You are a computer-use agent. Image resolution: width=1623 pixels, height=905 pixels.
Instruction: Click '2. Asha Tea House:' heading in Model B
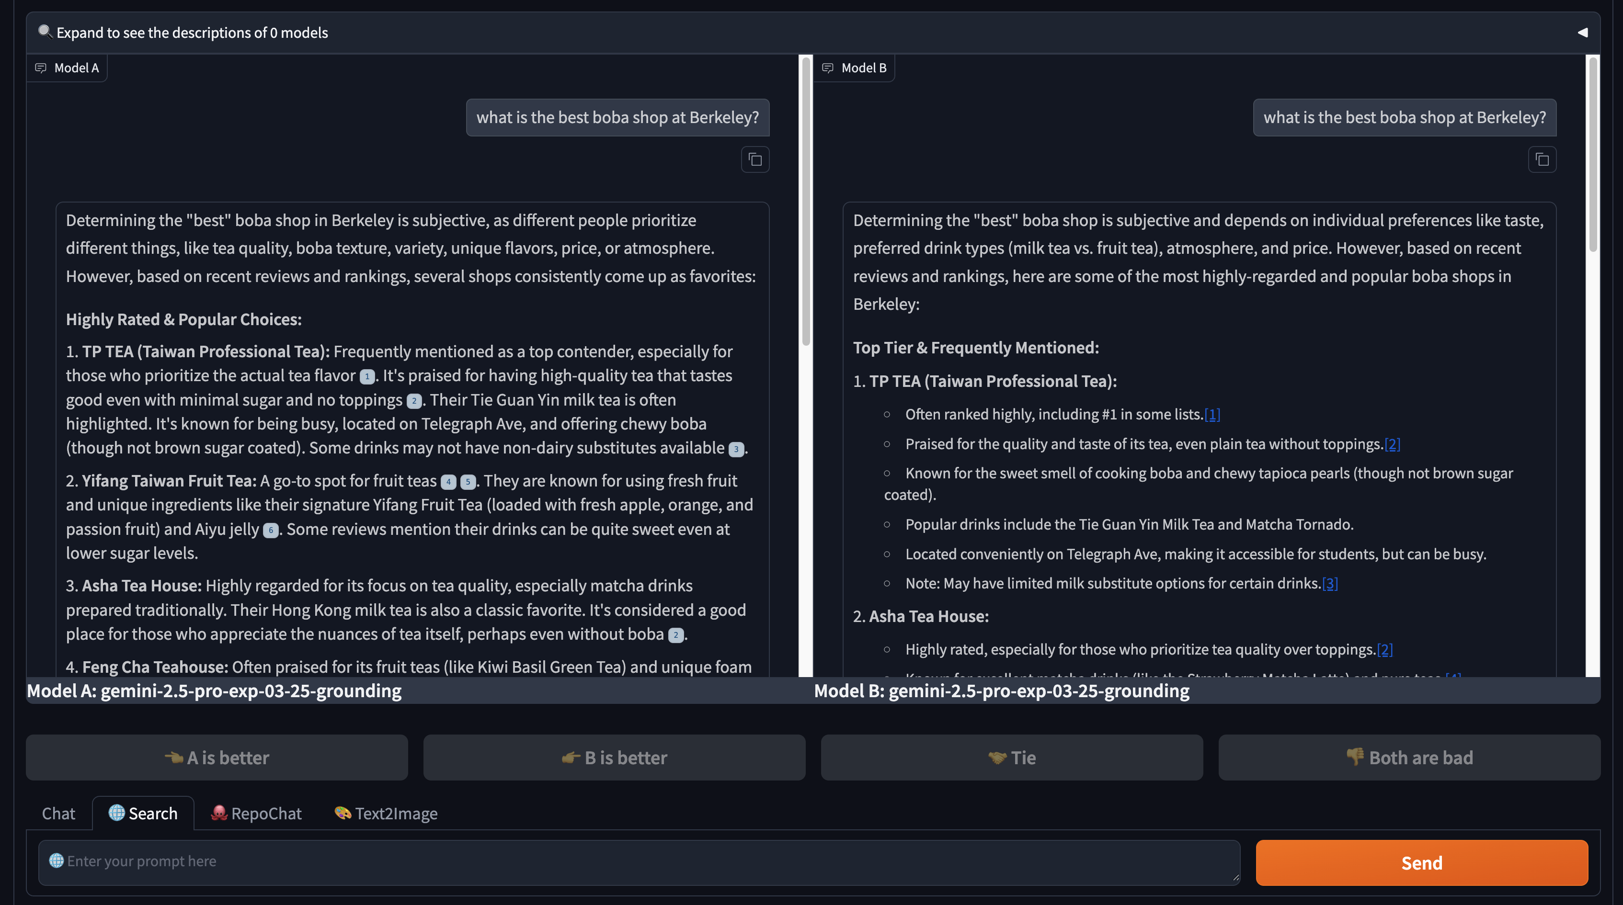pos(921,616)
